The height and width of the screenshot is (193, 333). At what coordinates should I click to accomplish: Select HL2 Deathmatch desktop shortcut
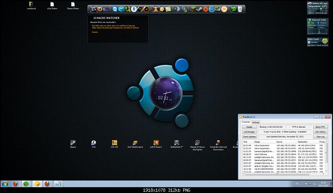click(135, 144)
